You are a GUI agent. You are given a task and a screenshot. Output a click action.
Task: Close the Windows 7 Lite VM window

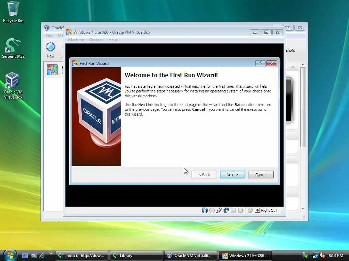click(277, 32)
